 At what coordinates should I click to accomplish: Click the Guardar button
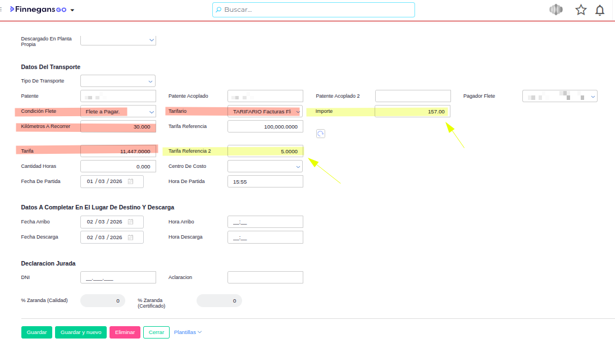37,332
